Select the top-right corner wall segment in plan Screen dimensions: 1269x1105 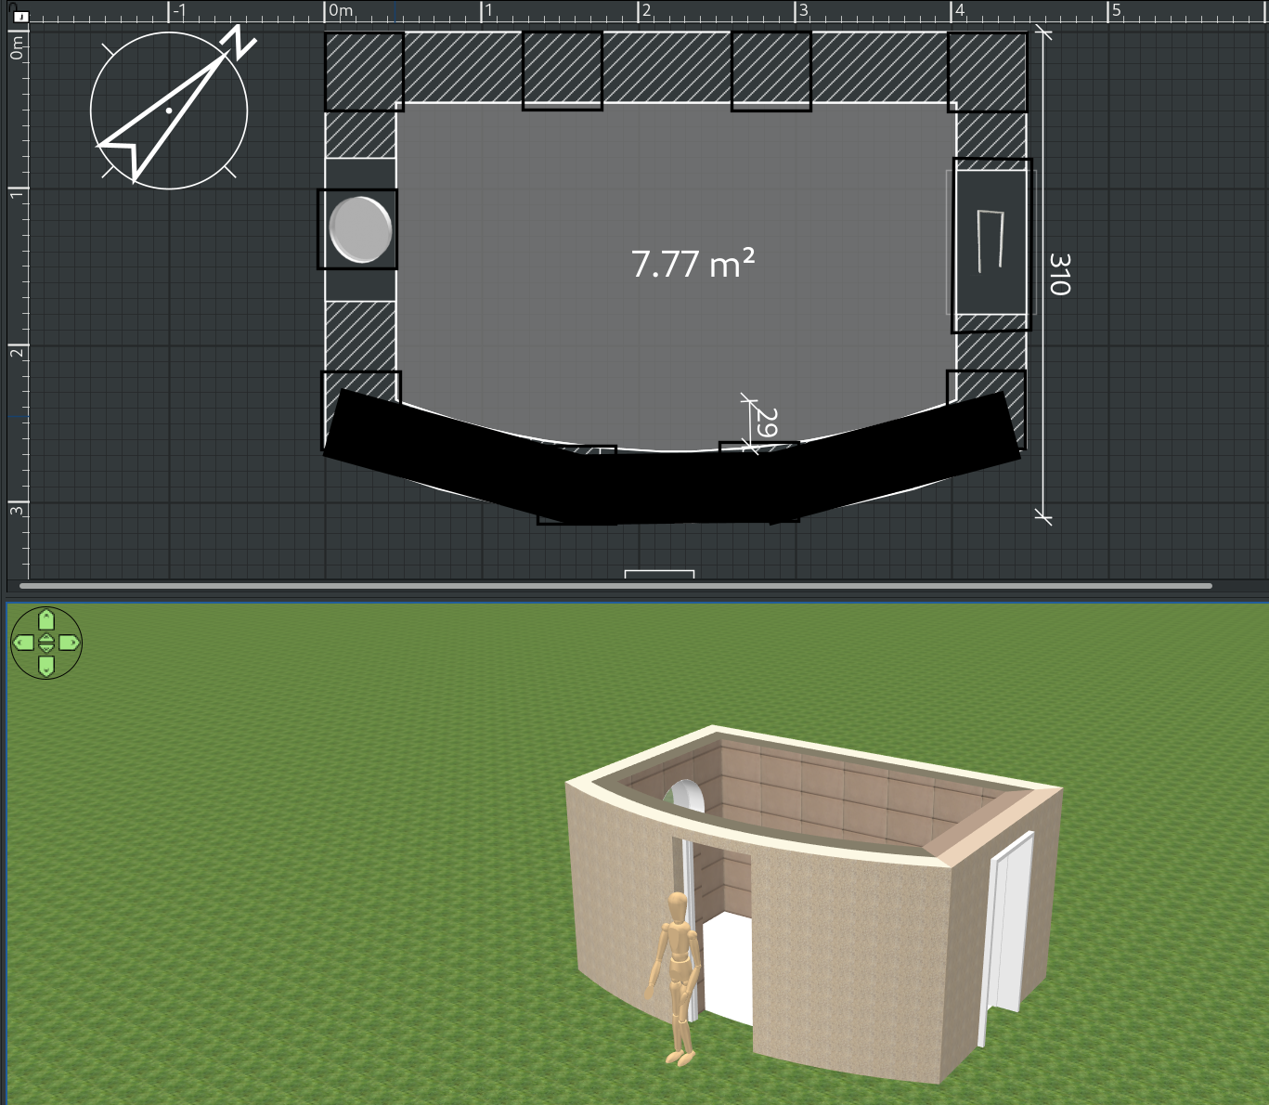coord(988,71)
